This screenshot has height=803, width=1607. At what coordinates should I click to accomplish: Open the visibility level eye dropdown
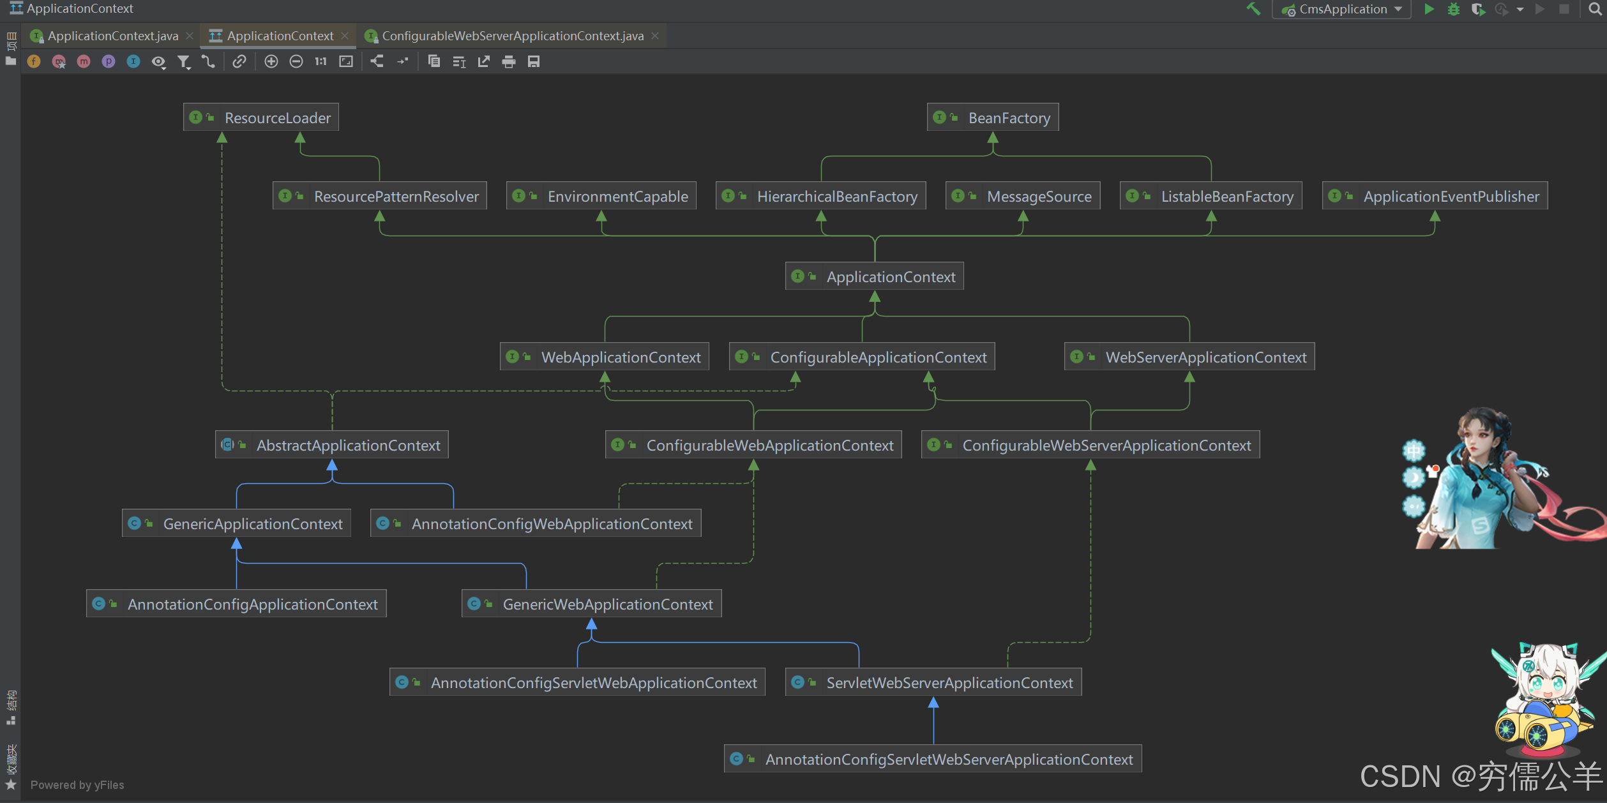pos(158,62)
